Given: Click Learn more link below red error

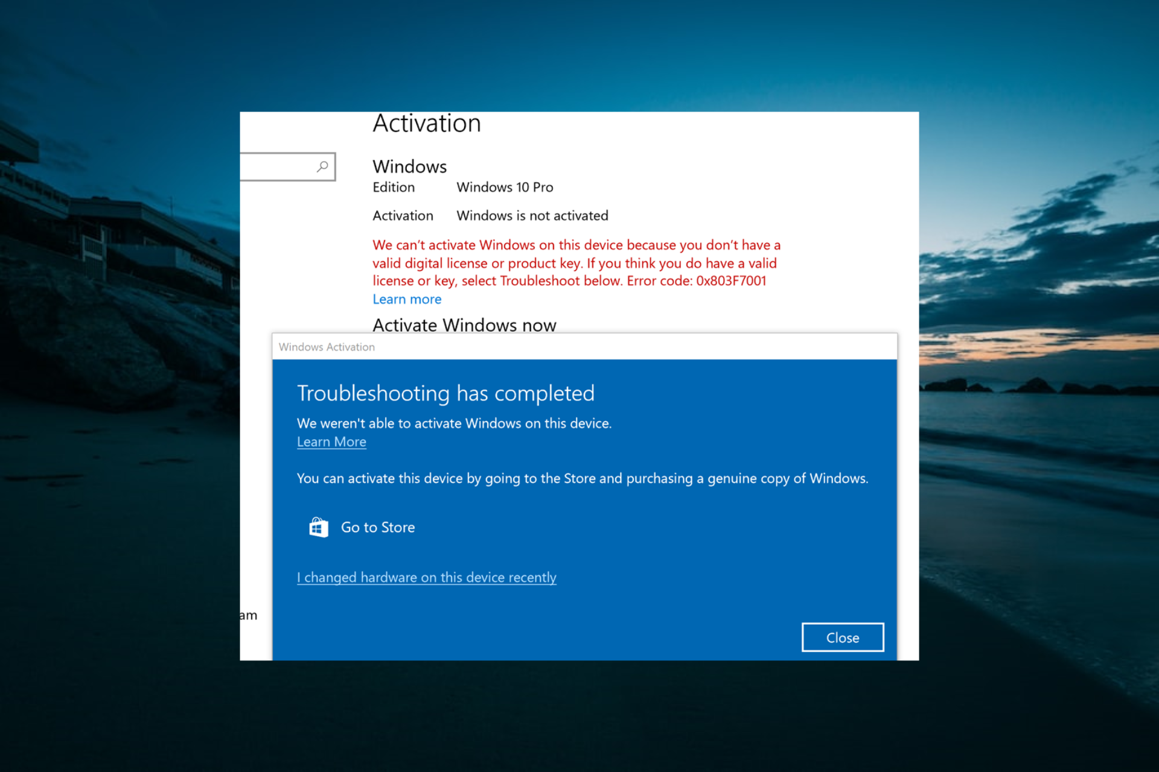Looking at the screenshot, I should pos(407,299).
